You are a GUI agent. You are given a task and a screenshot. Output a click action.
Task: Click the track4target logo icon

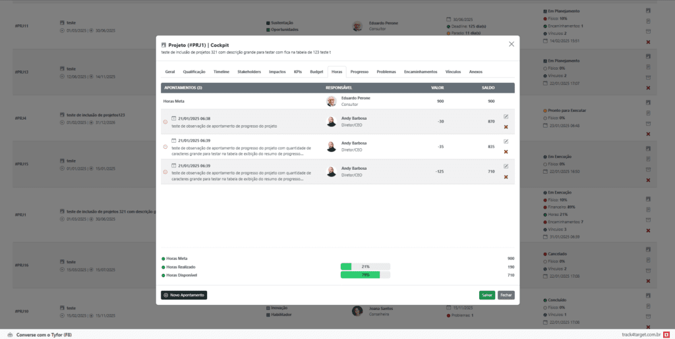[x=666, y=334]
